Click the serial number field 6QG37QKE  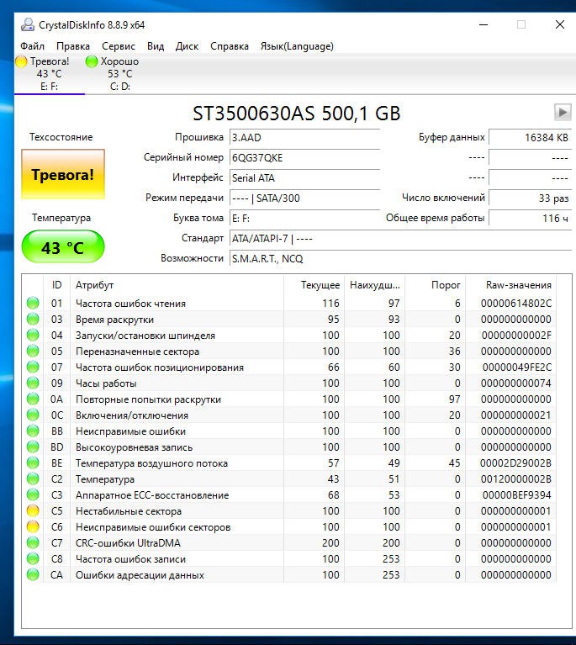304,157
